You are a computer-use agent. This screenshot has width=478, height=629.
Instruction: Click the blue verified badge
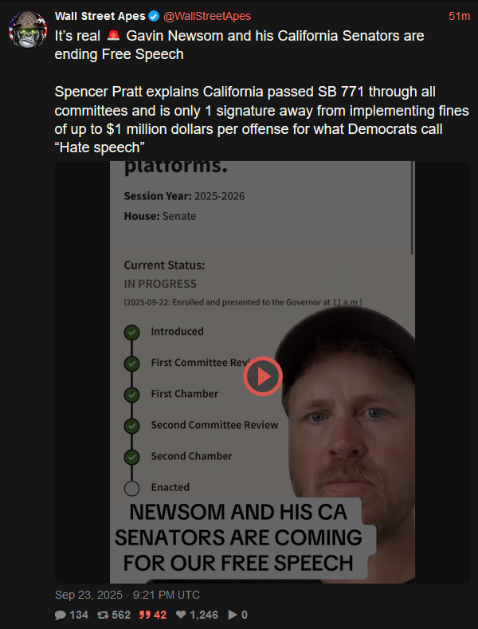tap(154, 17)
